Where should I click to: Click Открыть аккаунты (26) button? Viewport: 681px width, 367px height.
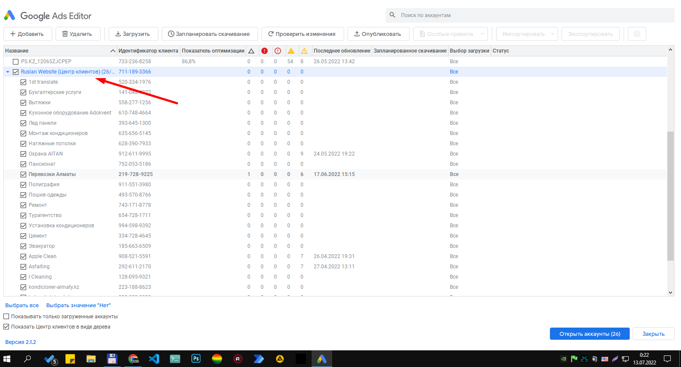click(590, 334)
